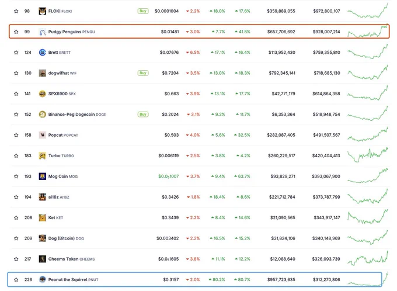The width and height of the screenshot is (397, 291).
Task: Click the dogwifhat coin logo
Action: coord(42,73)
